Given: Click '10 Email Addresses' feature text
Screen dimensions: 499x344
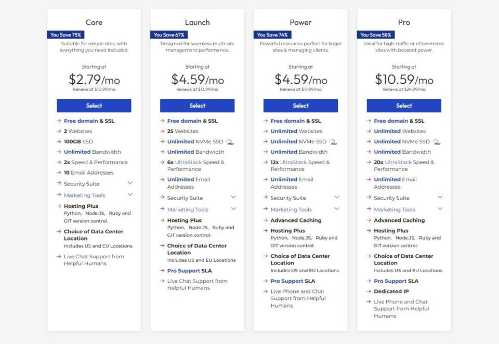Looking at the screenshot, I should pos(88,173).
